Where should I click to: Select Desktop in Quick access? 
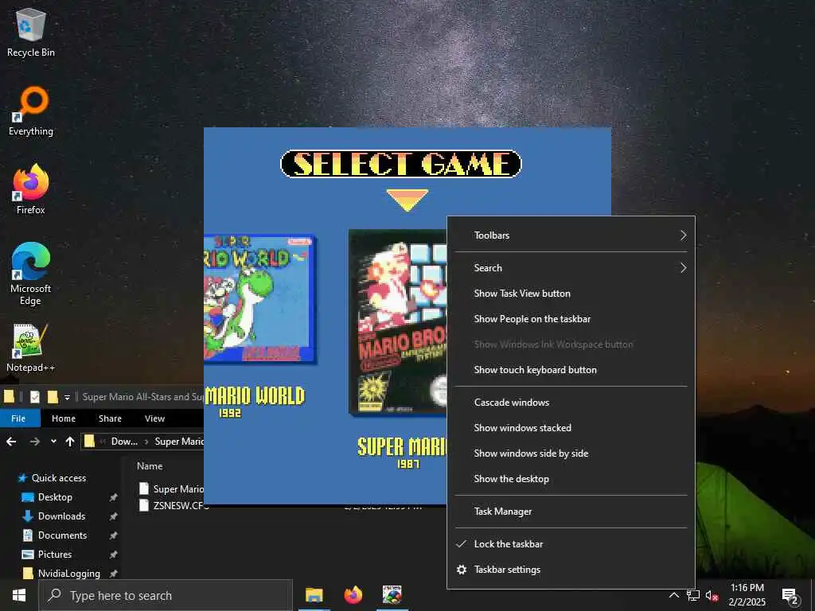[x=55, y=497]
